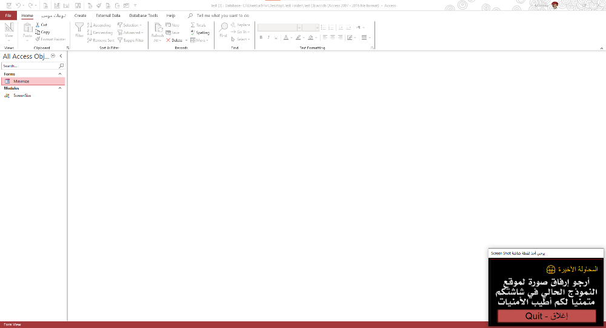Image resolution: width=606 pixels, height=328 pixels.
Task: Click background fill color bucket
Action: pos(311,38)
